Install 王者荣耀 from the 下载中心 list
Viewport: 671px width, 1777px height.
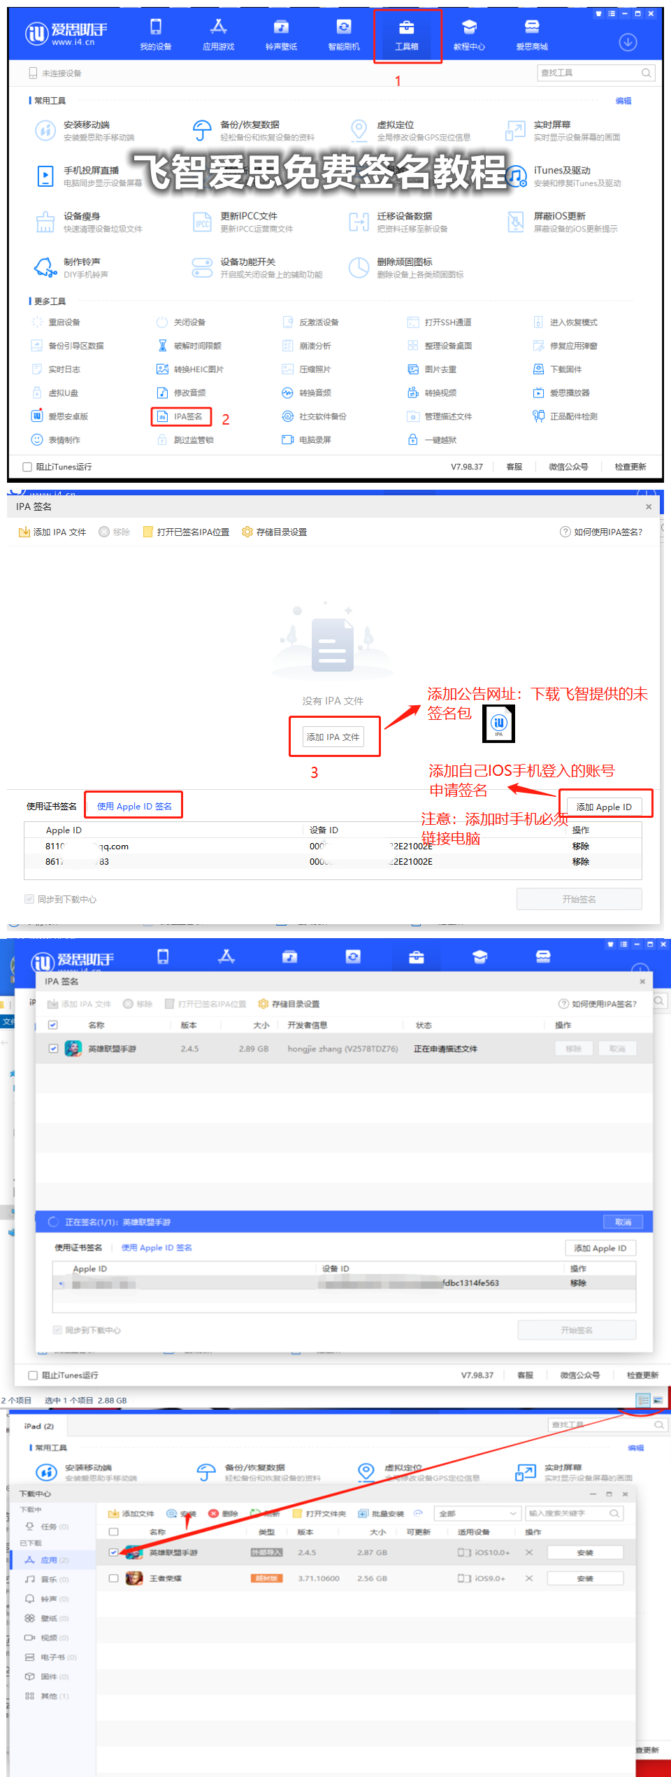coord(585,1578)
